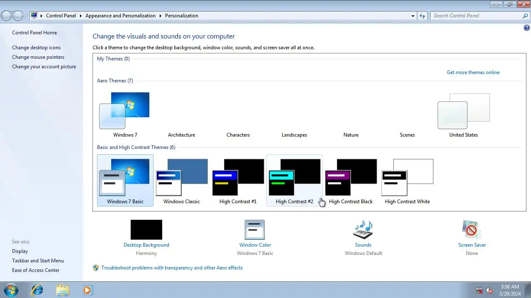Click the search magnifier icon

[x=525, y=16]
